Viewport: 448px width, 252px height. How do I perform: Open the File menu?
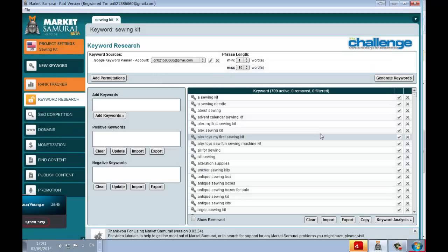click(27, 10)
